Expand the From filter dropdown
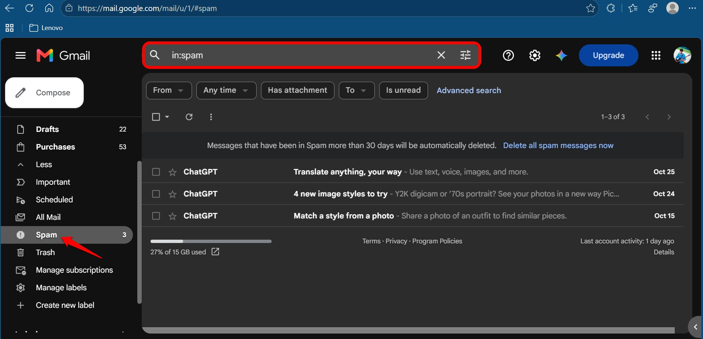The width and height of the screenshot is (703, 339). click(169, 91)
